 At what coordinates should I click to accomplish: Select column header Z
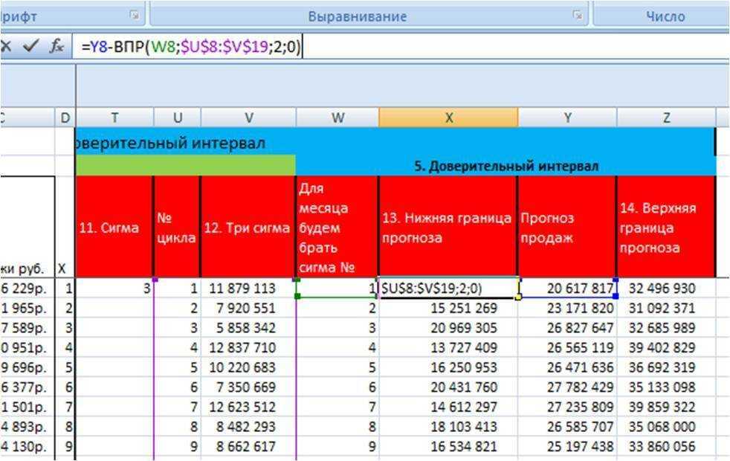point(666,117)
